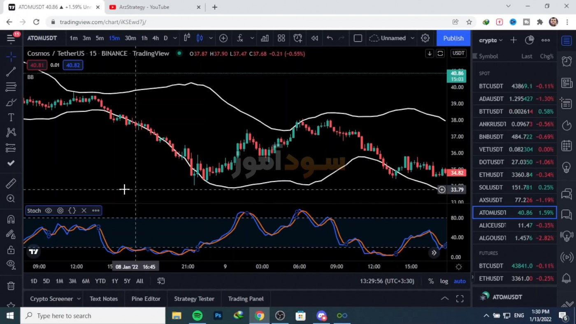Screen dimensions: 576x324
Task: Open the Pine Editor tab
Action: [x=146, y=299]
